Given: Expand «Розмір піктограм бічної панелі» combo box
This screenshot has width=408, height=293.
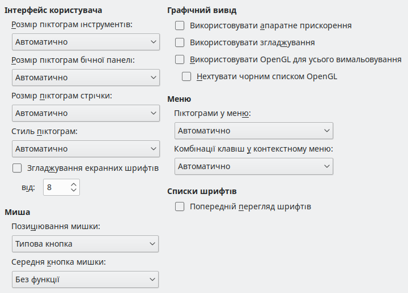Looking at the screenshot, I should point(86,77).
